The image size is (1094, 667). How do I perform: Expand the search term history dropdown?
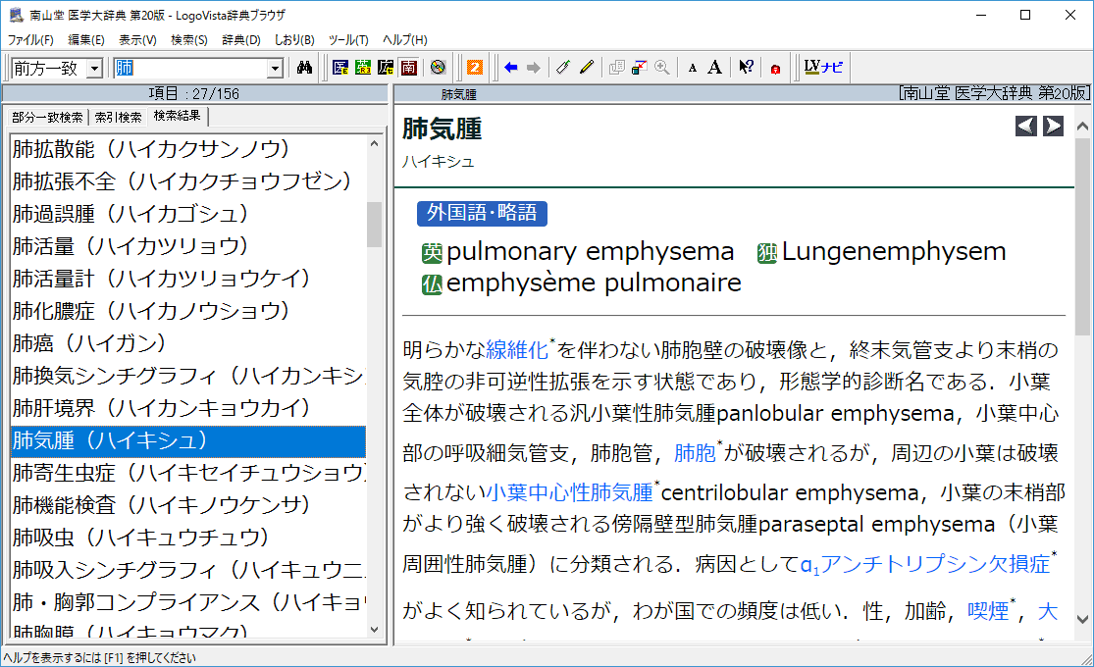[x=275, y=69]
